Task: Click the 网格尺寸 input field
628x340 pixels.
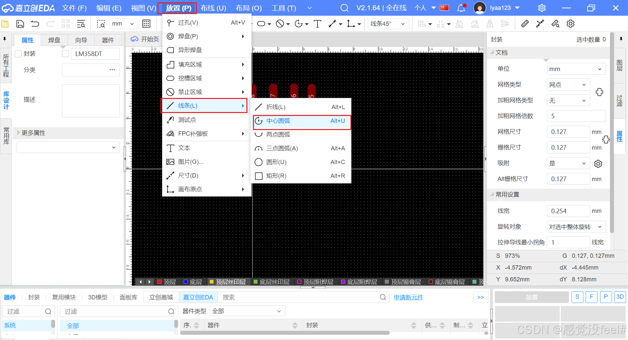Action: coord(568,132)
